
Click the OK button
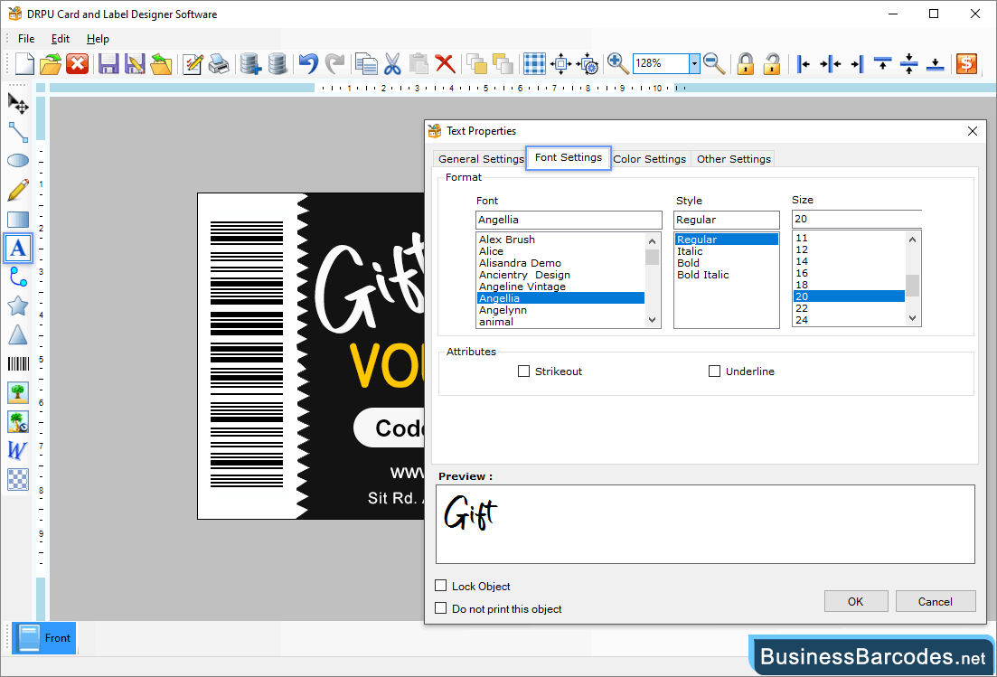[x=856, y=601]
